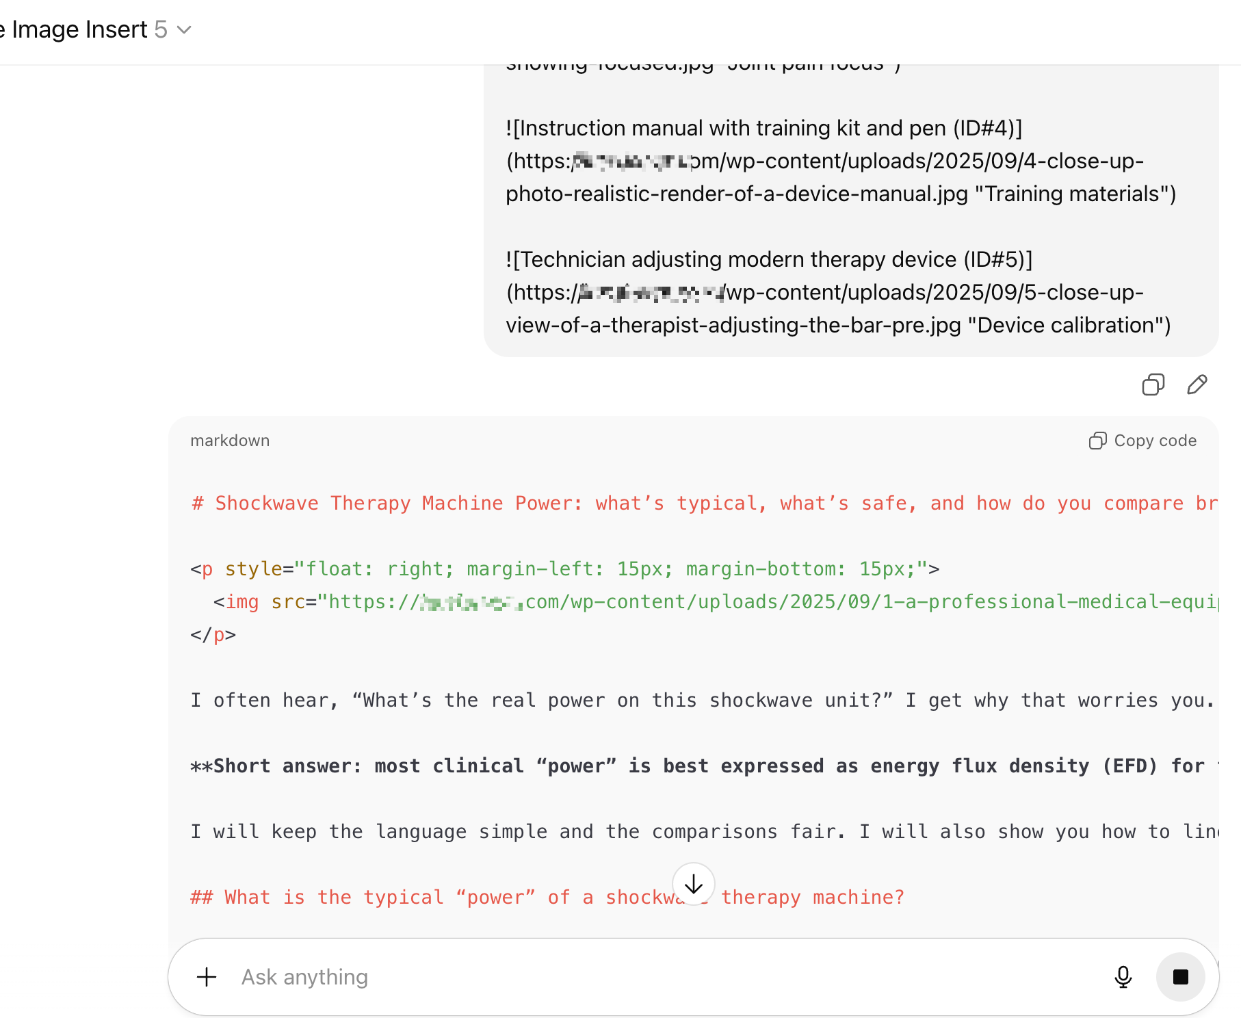This screenshot has height=1018, width=1241.
Task: Open the Image Insert 5 model dropdown chevron
Action: [184, 30]
